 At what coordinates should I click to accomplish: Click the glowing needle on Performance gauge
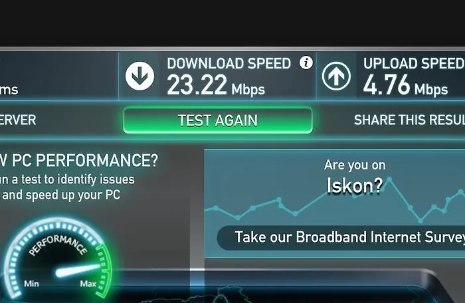(78, 270)
